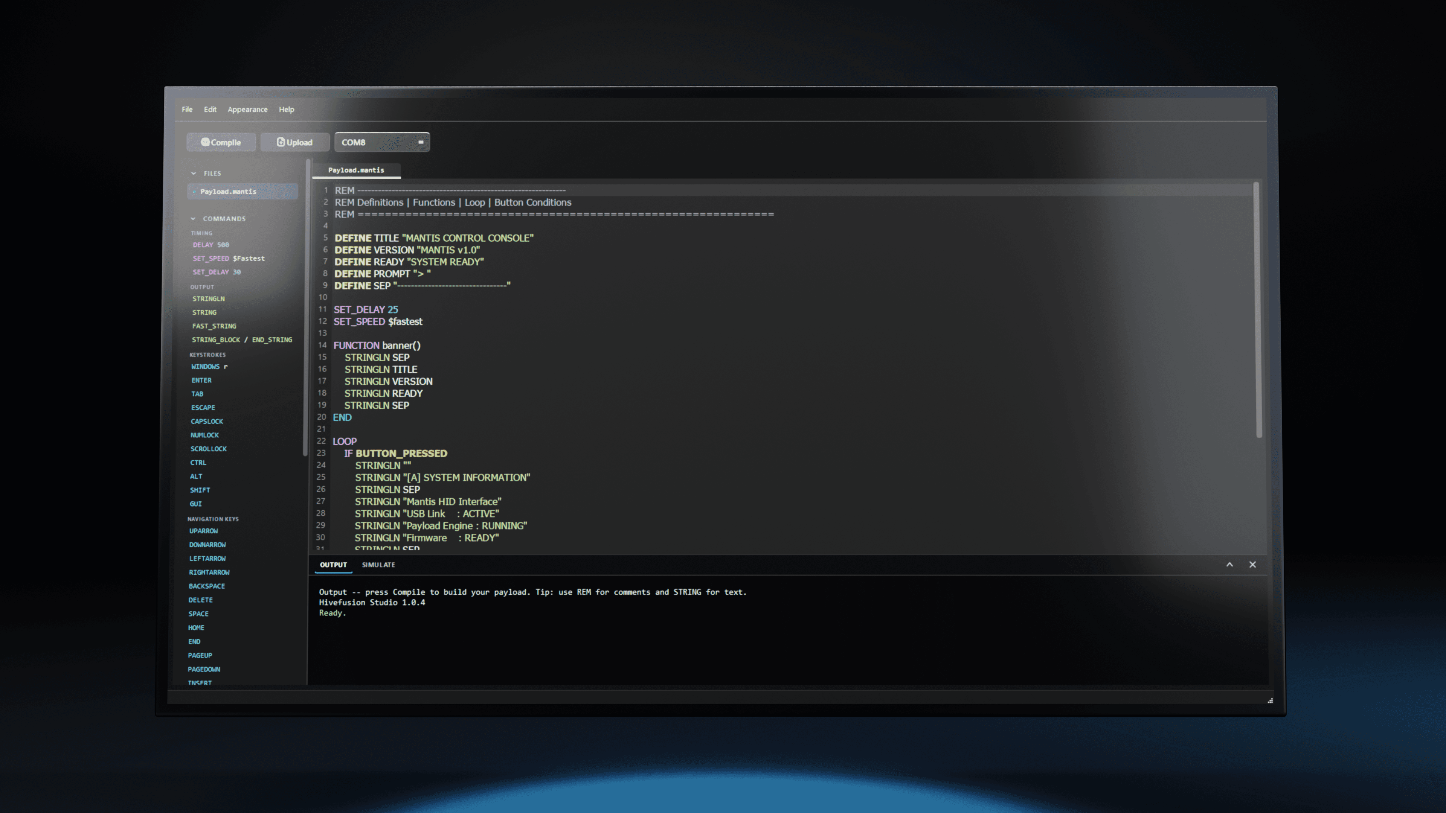Open the Edit menu
Screen dimensions: 1446x813
(x=210, y=110)
